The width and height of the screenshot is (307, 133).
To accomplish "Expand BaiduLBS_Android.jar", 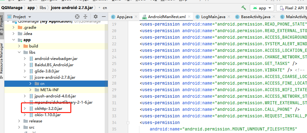I will pyautogui.click(x=25, y=65).
